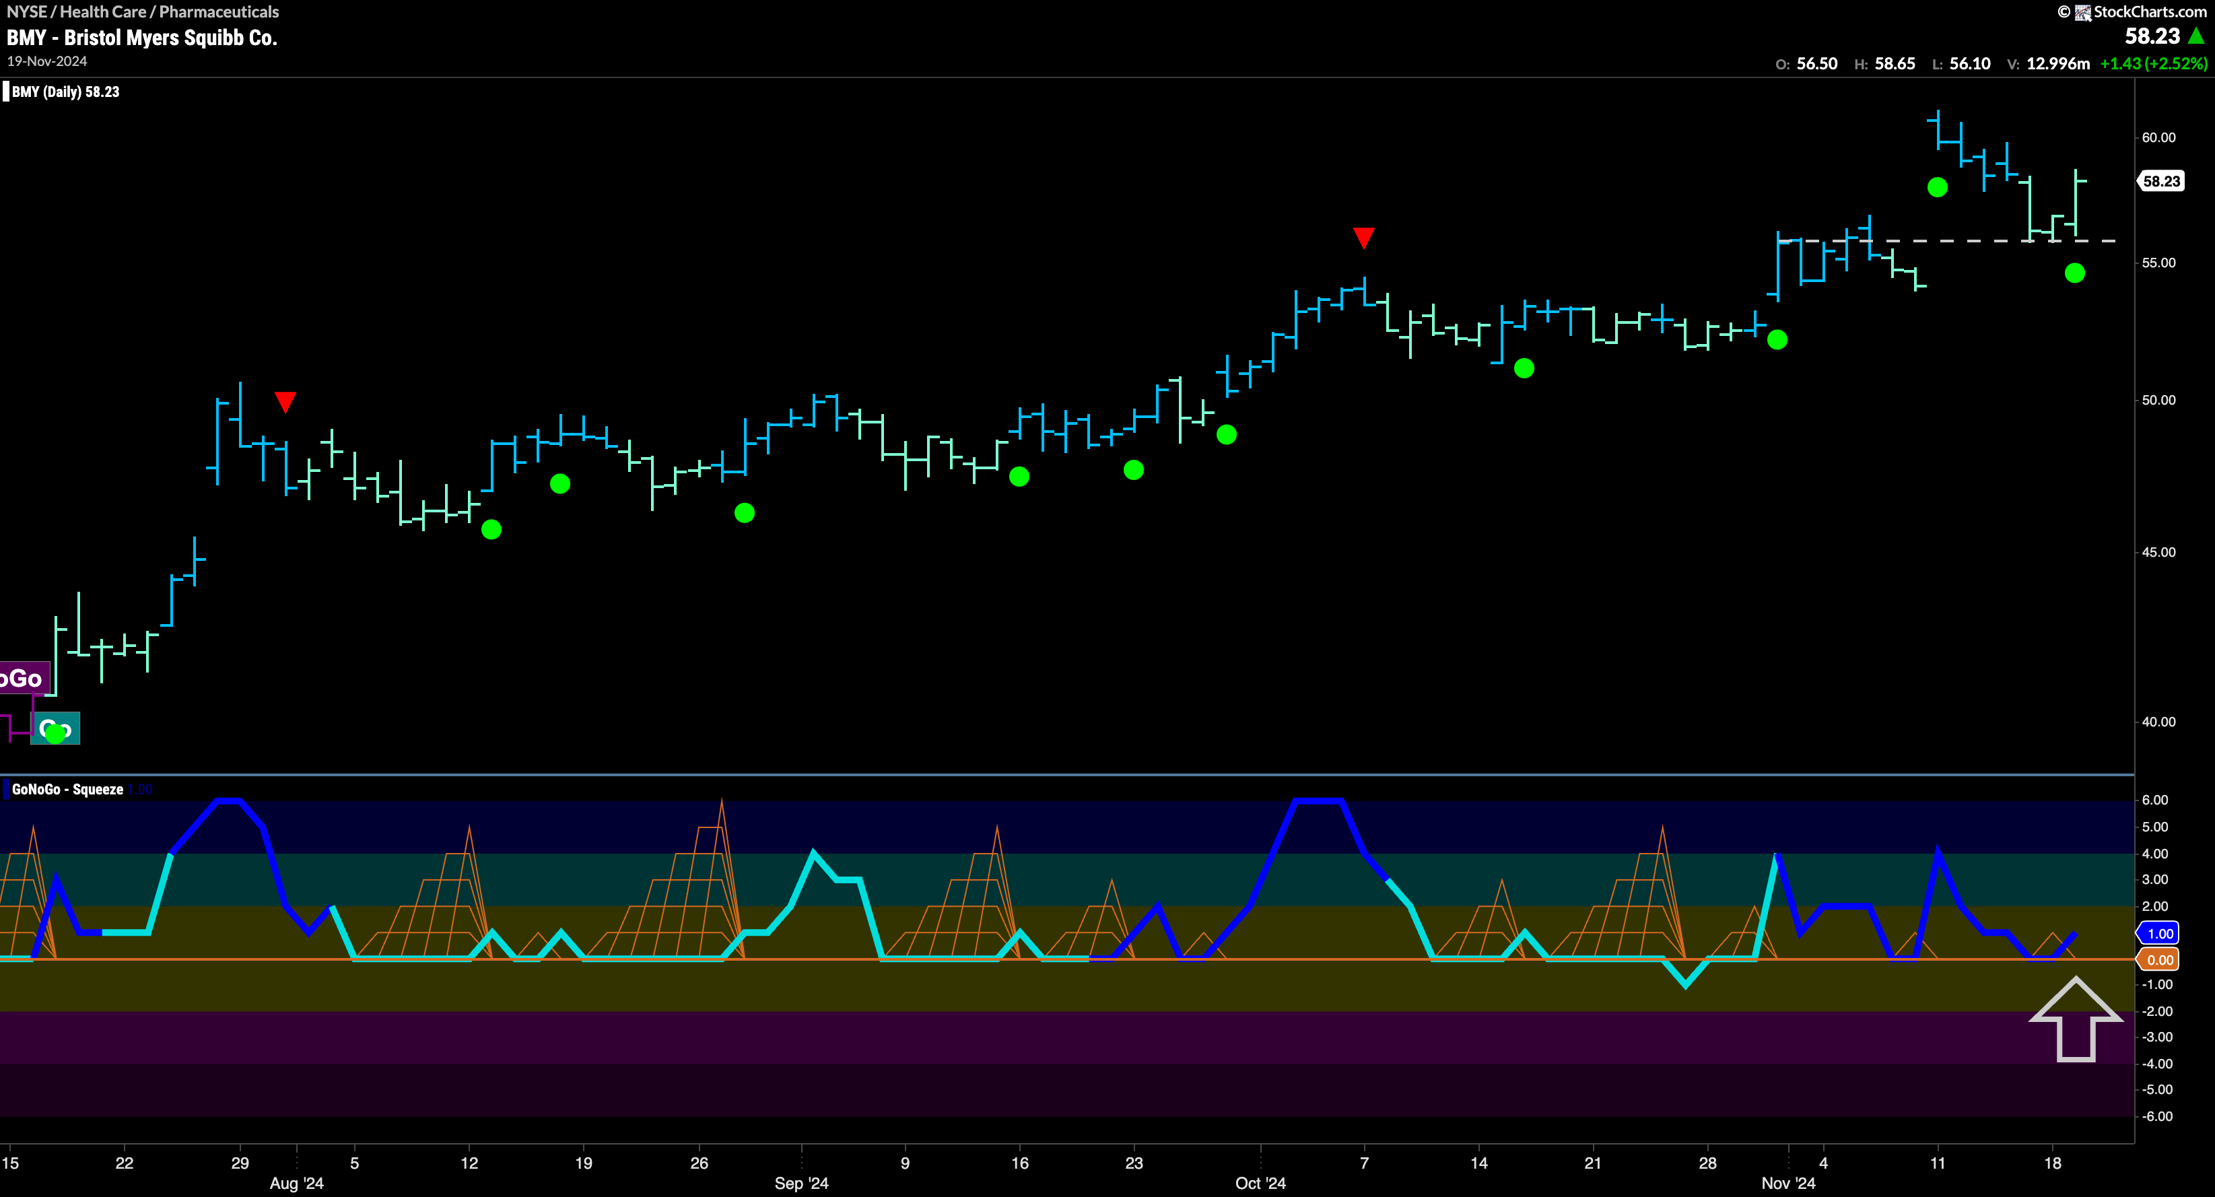Click the 40.00 price axis label
Viewport: 2215px width, 1197px height.
tap(2158, 722)
